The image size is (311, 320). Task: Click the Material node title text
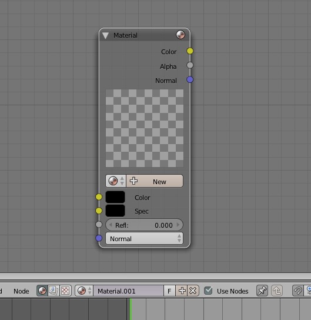[x=125, y=35]
